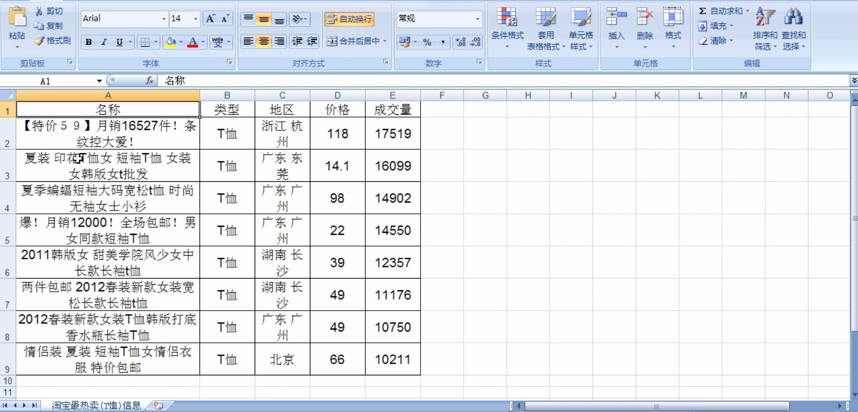Decrease font size with the small A icon
Screen dimensions: 858x412
pyautogui.click(x=225, y=19)
